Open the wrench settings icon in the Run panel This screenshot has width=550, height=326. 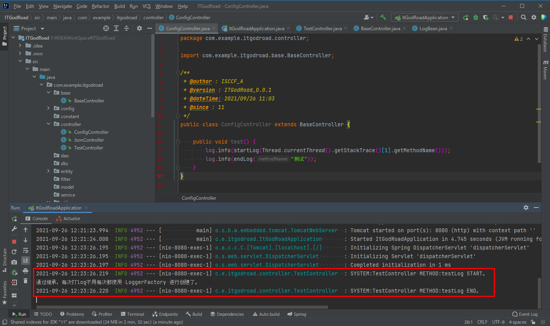tap(14, 229)
